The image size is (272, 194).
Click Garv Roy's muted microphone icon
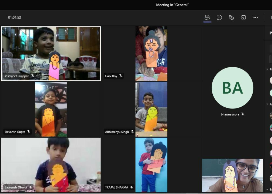[121, 76]
